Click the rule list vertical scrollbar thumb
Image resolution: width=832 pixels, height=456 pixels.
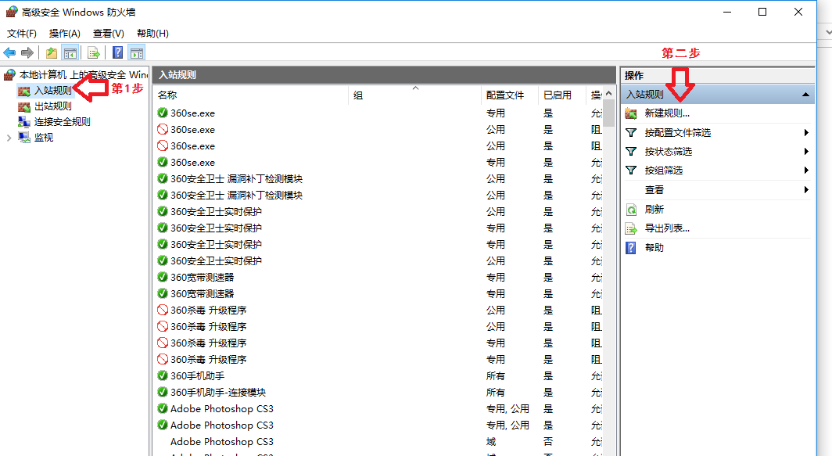coord(608,113)
